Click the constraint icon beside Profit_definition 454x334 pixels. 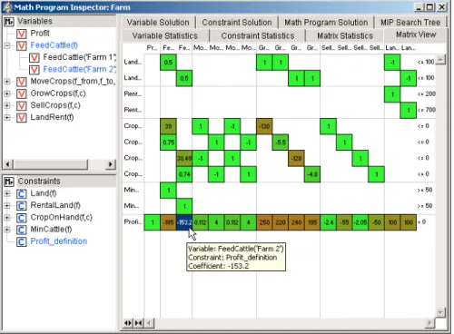22,241
